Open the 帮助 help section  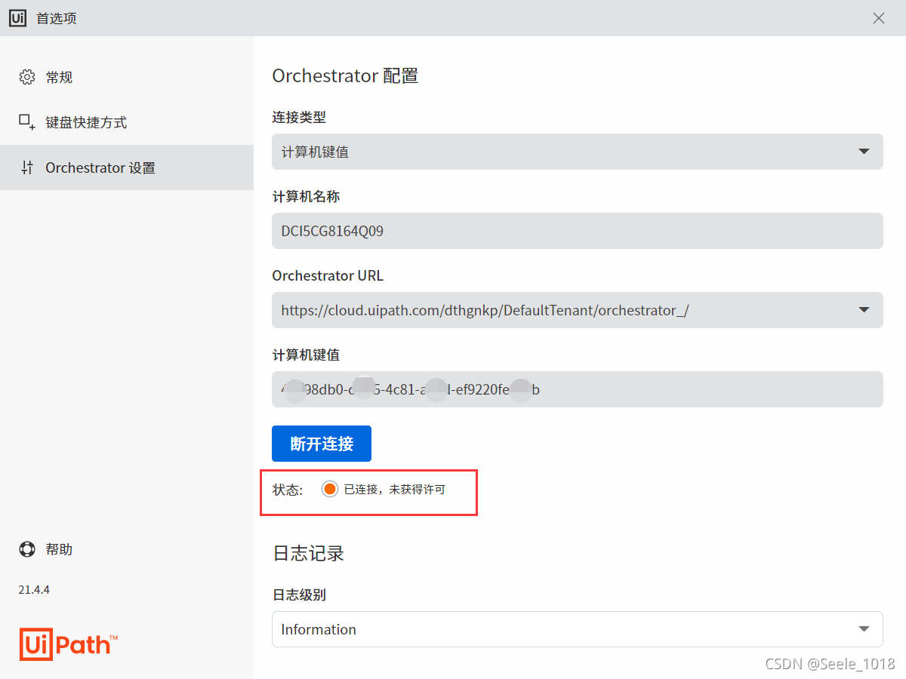(x=127, y=549)
